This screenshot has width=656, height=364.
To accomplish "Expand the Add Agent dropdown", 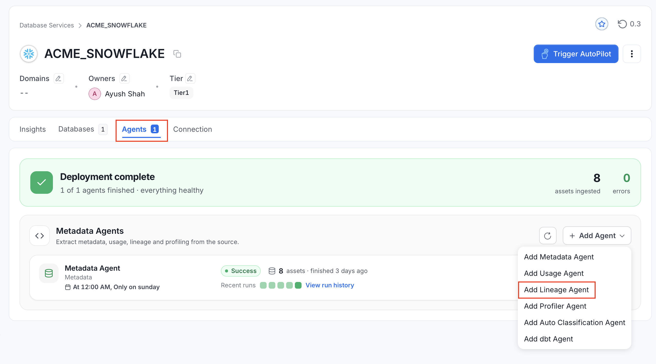I will (x=597, y=236).
